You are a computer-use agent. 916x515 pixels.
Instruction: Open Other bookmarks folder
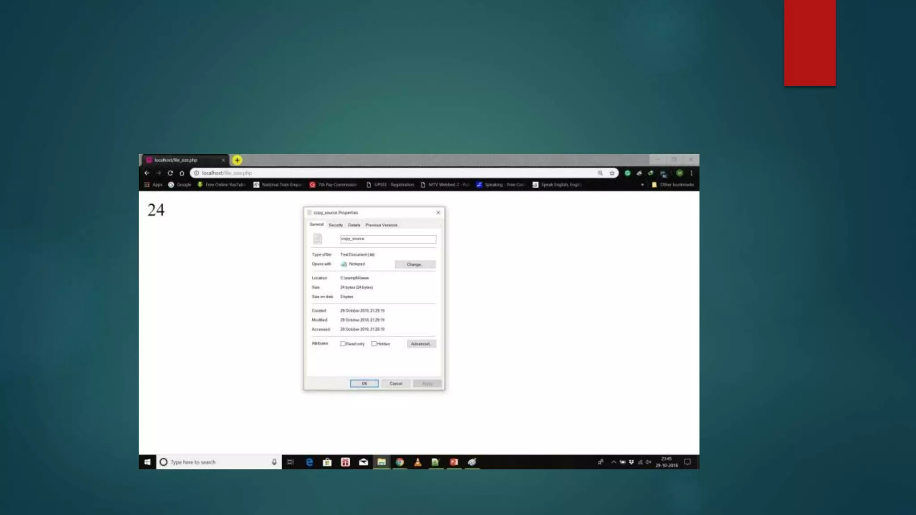[673, 185]
